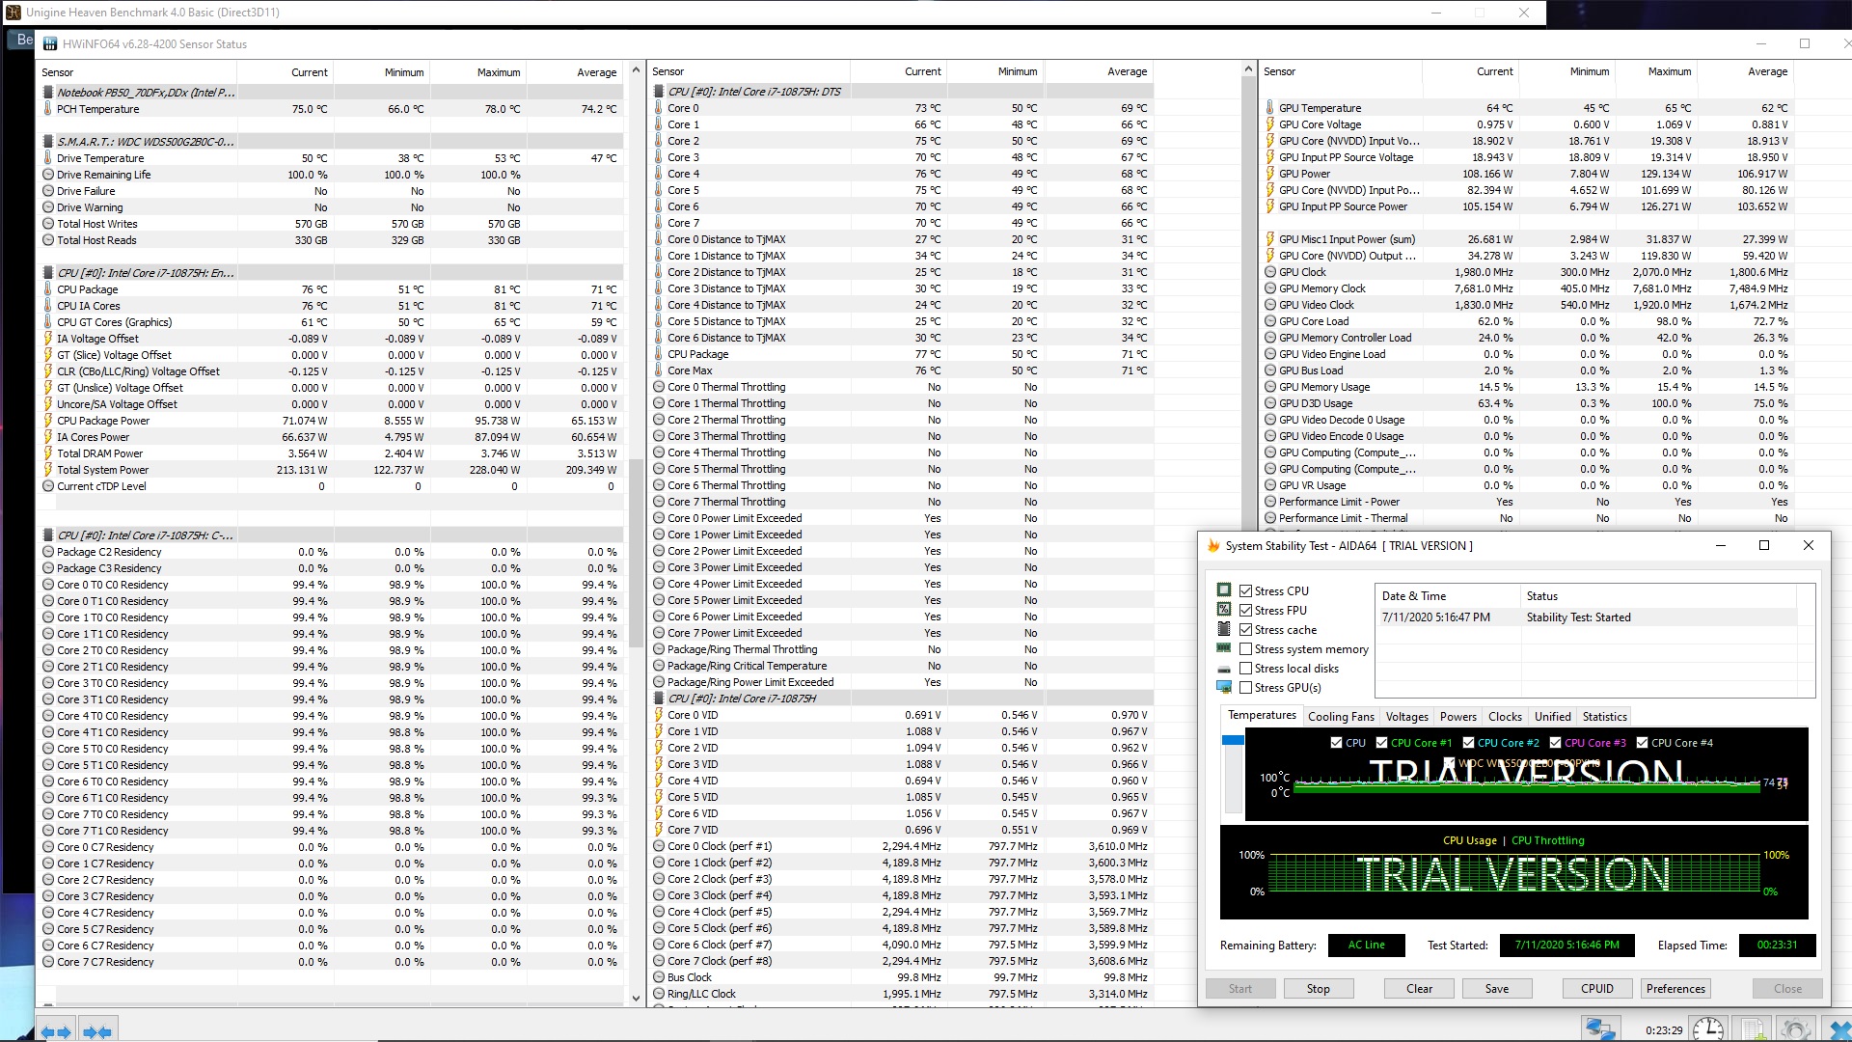This screenshot has width=1852, height=1042.
Task: Click the HWiNFO64 title bar app icon
Action: click(49, 44)
